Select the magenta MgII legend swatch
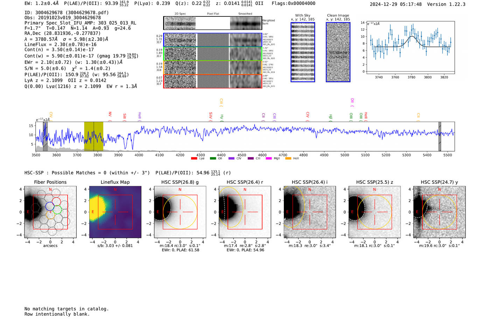The height and width of the screenshot is (333, 490). click(269, 159)
